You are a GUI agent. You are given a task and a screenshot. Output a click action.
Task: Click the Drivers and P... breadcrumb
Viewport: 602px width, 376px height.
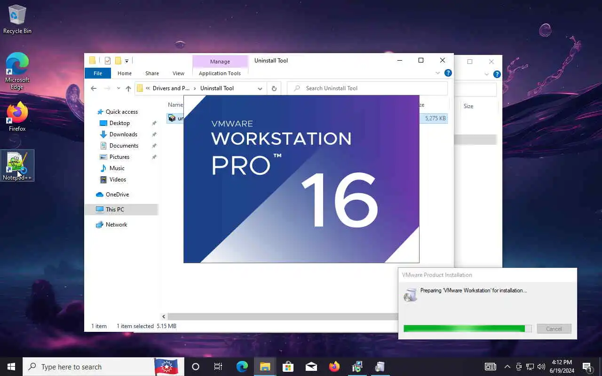click(171, 88)
